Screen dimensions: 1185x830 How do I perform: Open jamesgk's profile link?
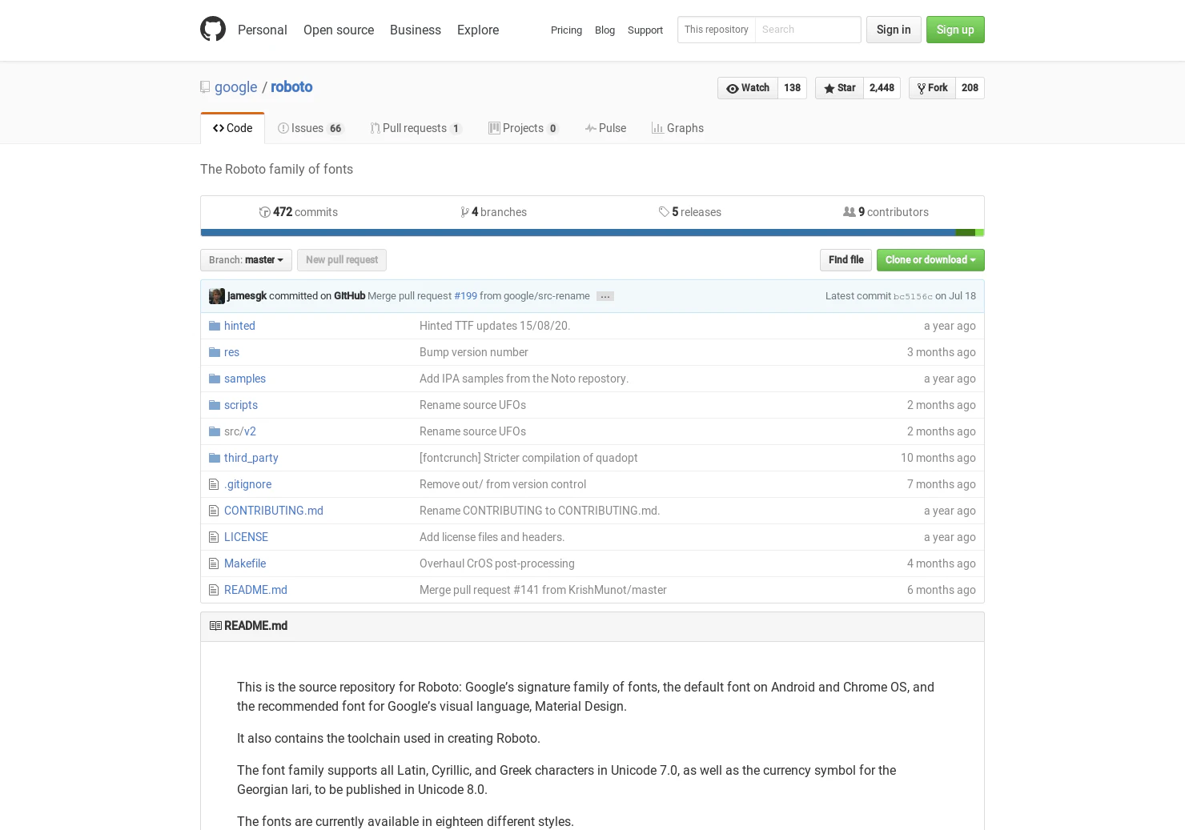pos(247,296)
